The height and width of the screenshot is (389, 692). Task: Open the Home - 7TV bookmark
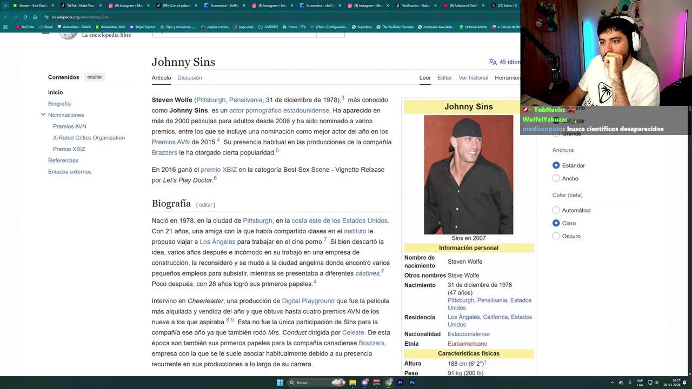click(x=295, y=26)
